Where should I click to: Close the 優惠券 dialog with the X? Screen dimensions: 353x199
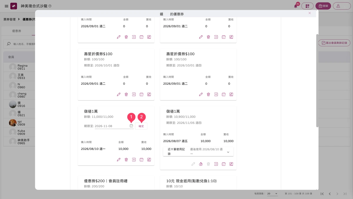tap(309, 13)
